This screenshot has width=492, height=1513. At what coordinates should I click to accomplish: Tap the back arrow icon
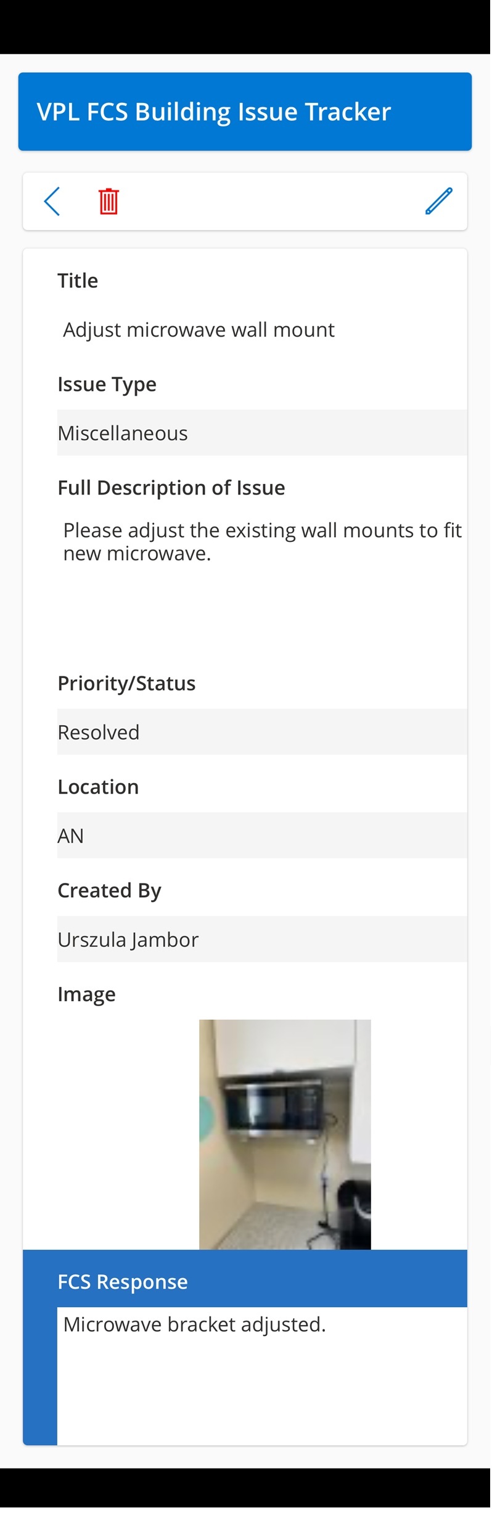52,202
